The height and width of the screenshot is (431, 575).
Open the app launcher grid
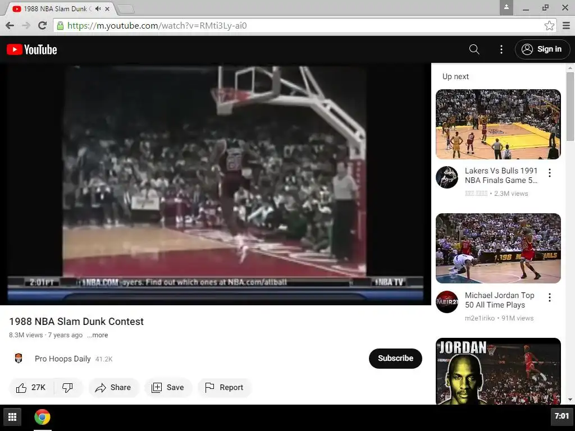[x=12, y=417]
